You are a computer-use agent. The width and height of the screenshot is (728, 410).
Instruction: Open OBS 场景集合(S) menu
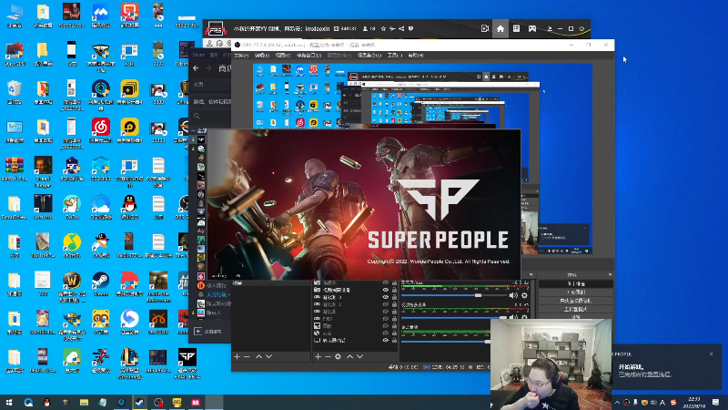pyautogui.click(x=369, y=56)
